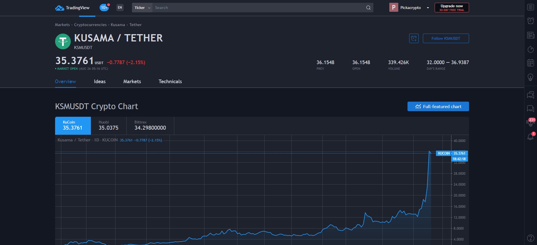
Task: Click Upgrade now free trial button
Action: [452, 8]
